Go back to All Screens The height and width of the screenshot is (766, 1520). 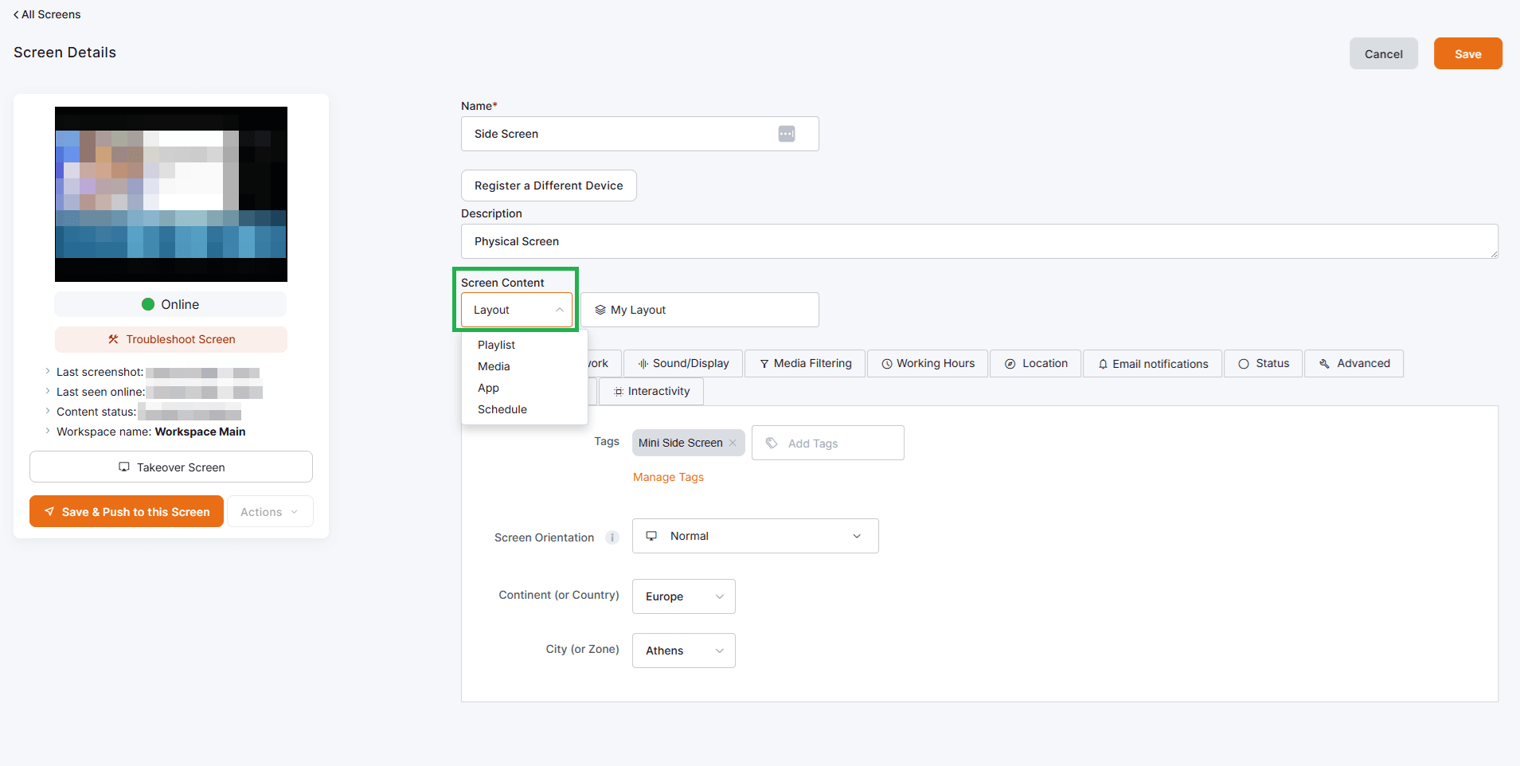47,14
